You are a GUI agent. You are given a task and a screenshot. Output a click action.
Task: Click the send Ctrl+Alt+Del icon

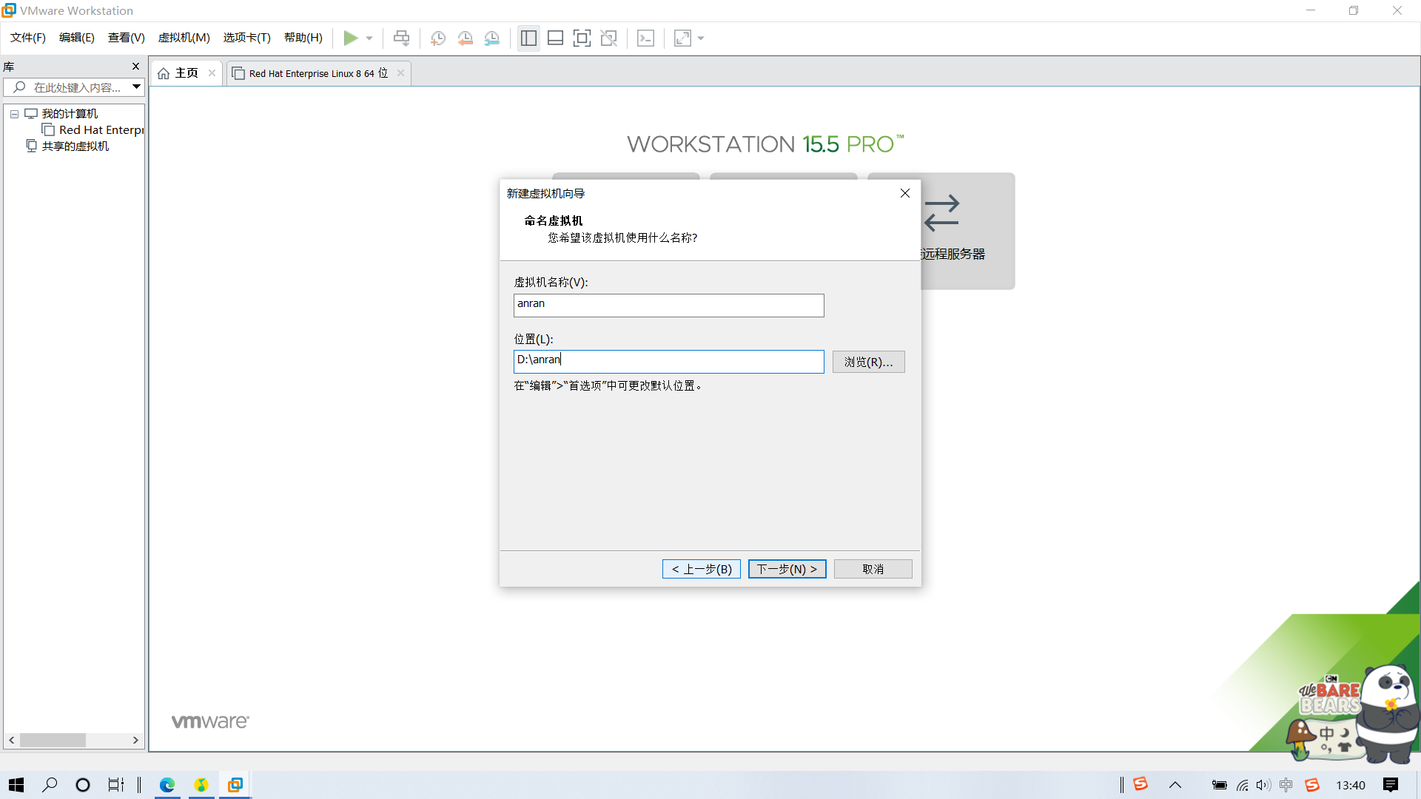(401, 38)
